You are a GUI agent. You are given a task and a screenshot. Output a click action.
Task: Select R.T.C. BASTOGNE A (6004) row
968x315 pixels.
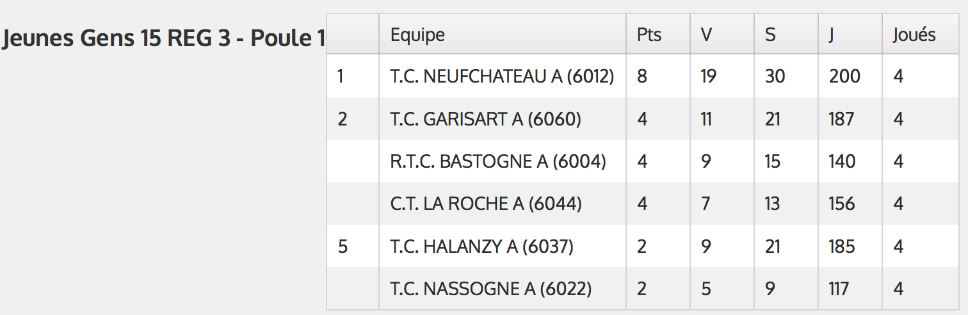pyautogui.click(x=642, y=161)
